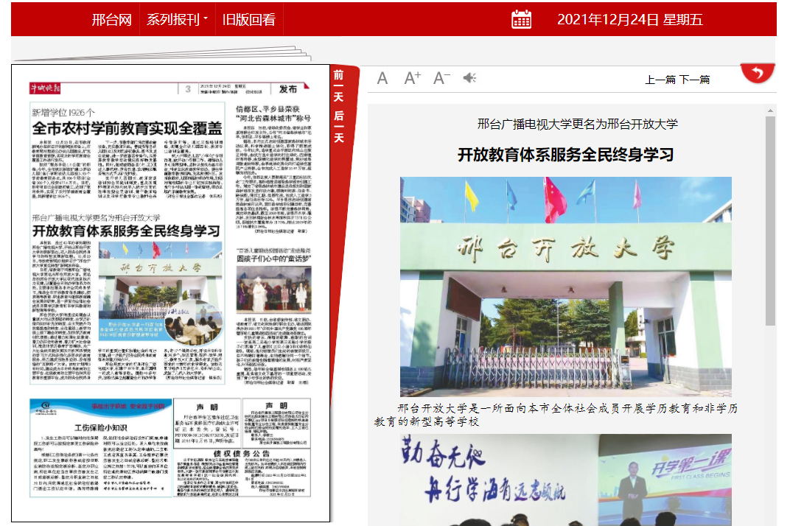Increase article font size with A+

click(x=412, y=78)
